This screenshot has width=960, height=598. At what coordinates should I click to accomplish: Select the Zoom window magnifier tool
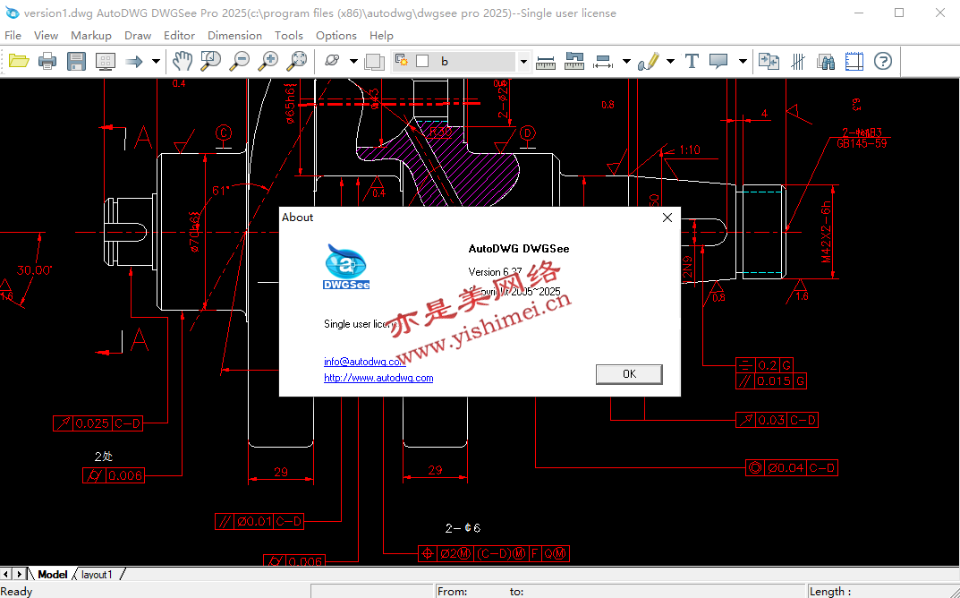point(210,61)
